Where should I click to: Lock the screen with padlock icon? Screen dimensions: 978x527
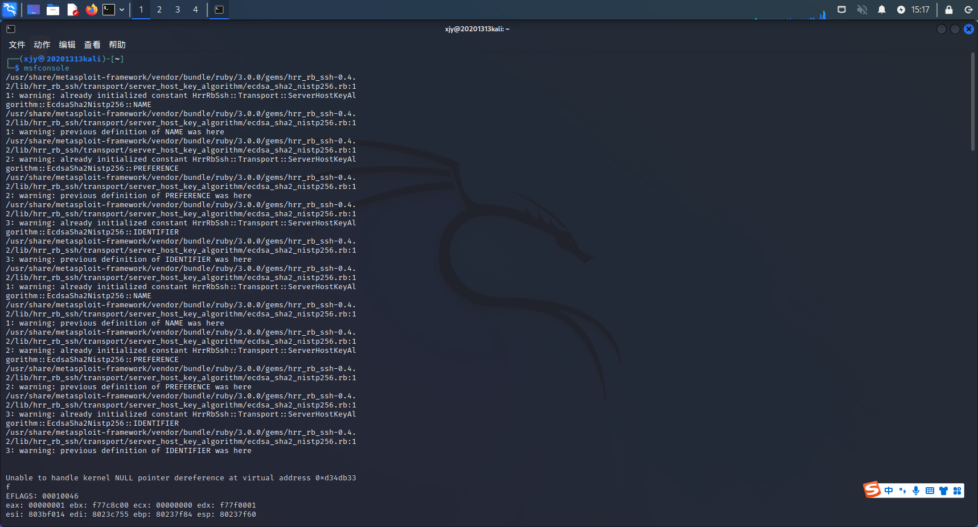point(949,10)
